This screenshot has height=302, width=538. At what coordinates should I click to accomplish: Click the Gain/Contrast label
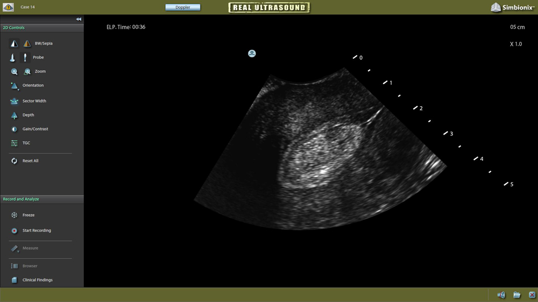pyautogui.click(x=36, y=129)
